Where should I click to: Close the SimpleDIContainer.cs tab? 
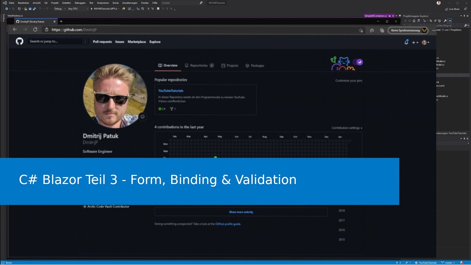tap(393, 16)
